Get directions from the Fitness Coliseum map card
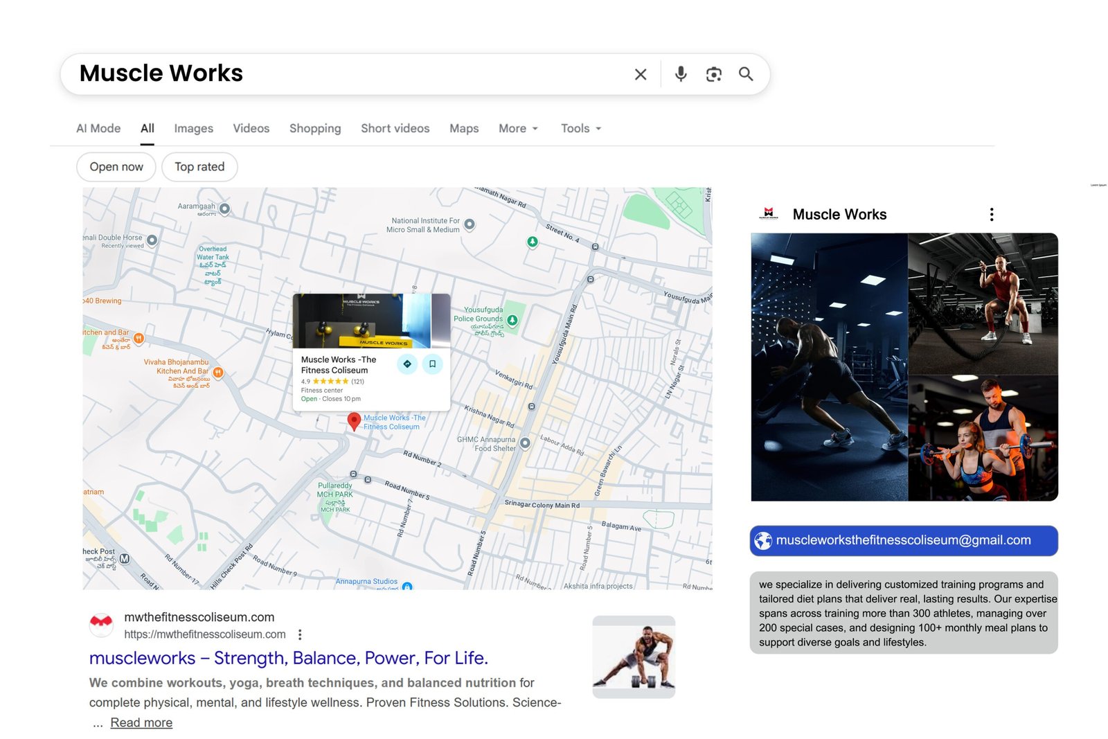The width and height of the screenshot is (1108, 739). click(407, 364)
